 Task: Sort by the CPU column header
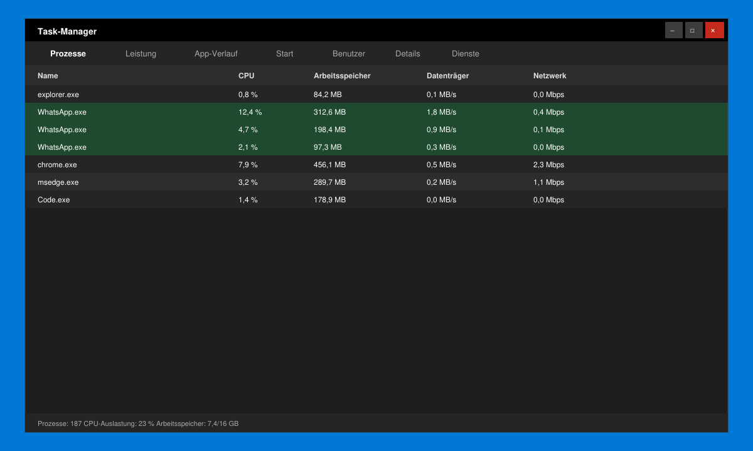[247, 76]
